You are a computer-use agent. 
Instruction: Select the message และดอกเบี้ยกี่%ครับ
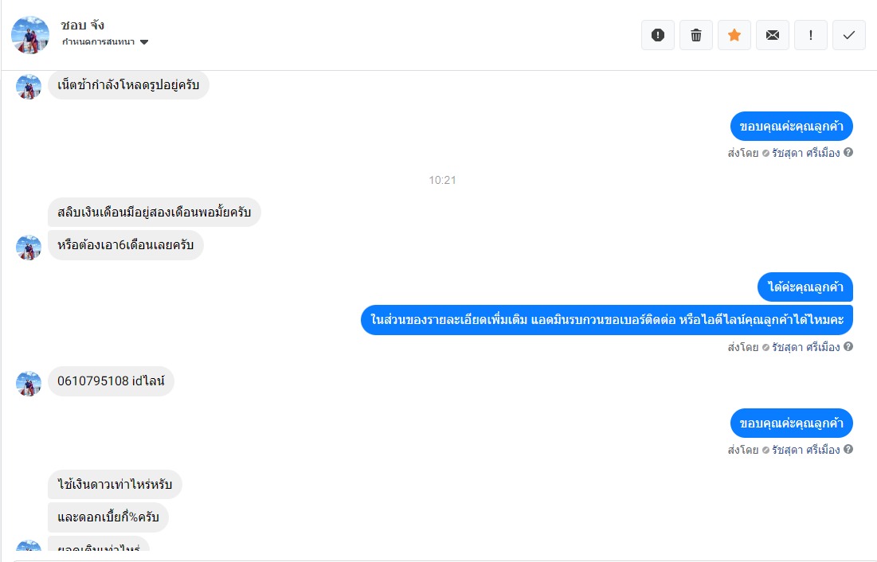coord(108,517)
